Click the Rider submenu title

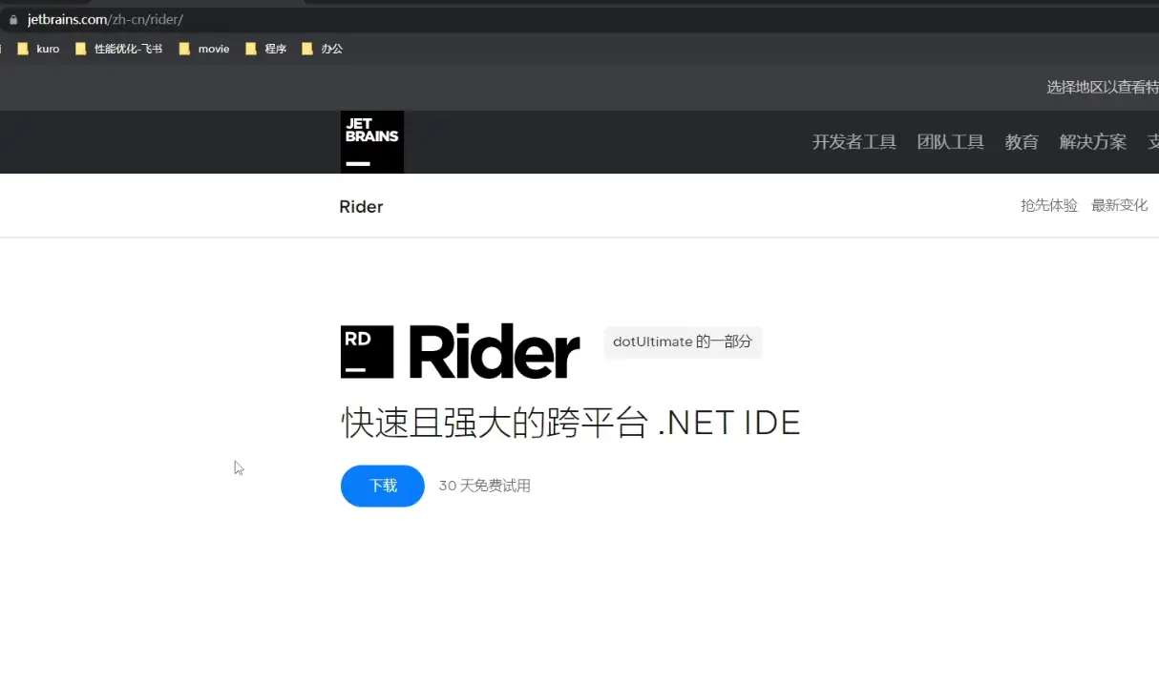pos(361,207)
